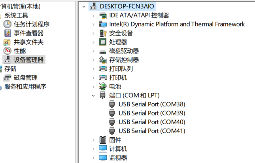The width and height of the screenshot is (255, 163).
Task: Select 服务和应用程序 in left pane
Action: [25, 87]
